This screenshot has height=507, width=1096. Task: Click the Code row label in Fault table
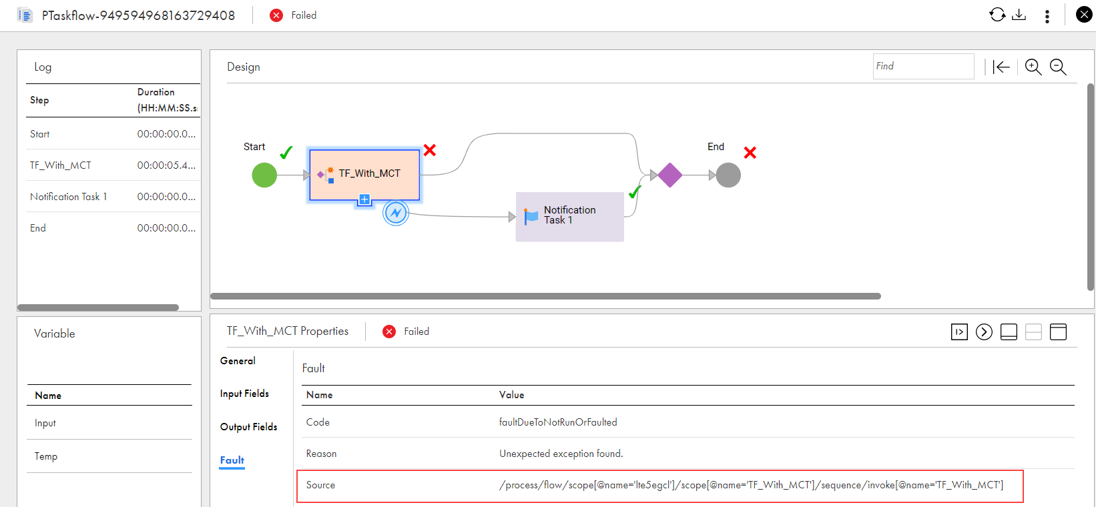318,422
